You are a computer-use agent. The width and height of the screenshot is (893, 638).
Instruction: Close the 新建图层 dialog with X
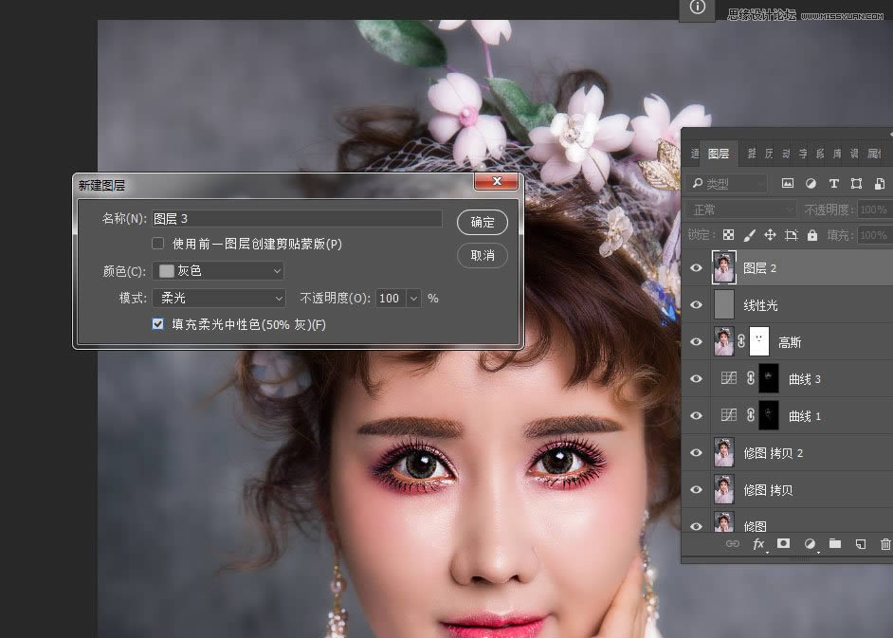tap(497, 181)
